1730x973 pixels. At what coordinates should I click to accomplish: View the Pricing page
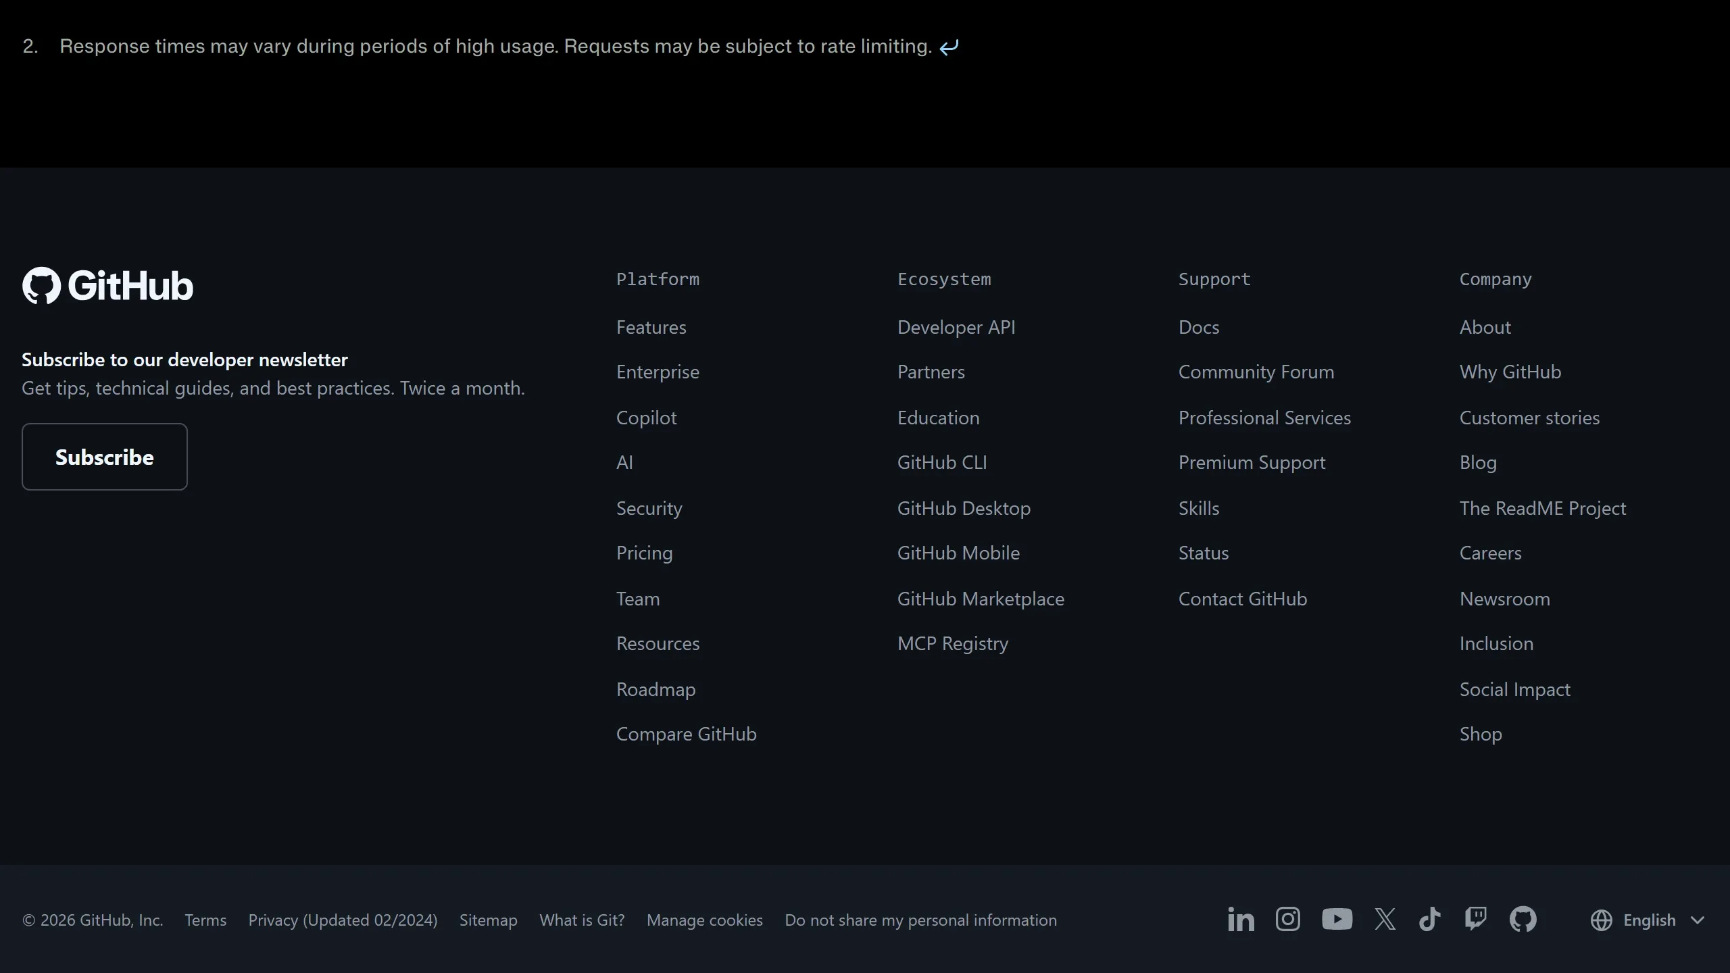[644, 553]
